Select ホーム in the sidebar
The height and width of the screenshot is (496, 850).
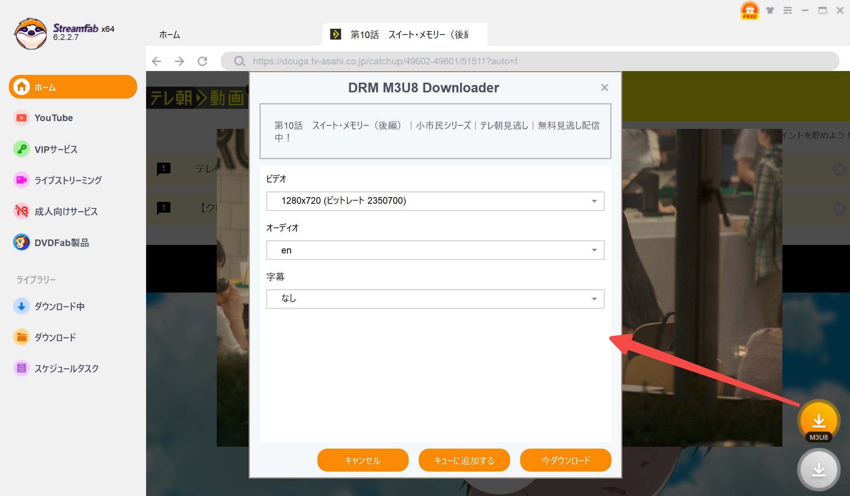73,87
